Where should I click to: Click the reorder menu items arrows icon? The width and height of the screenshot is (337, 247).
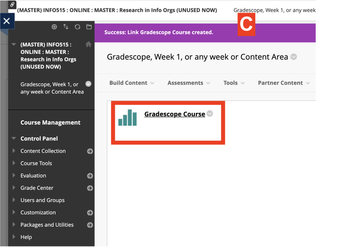[x=66, y=27]
